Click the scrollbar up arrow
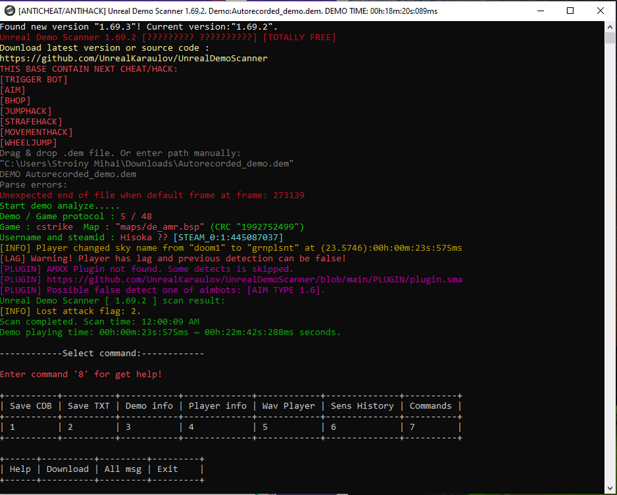 pos(610,28)
